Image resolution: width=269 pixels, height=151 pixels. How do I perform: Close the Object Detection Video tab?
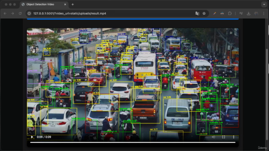65,5
